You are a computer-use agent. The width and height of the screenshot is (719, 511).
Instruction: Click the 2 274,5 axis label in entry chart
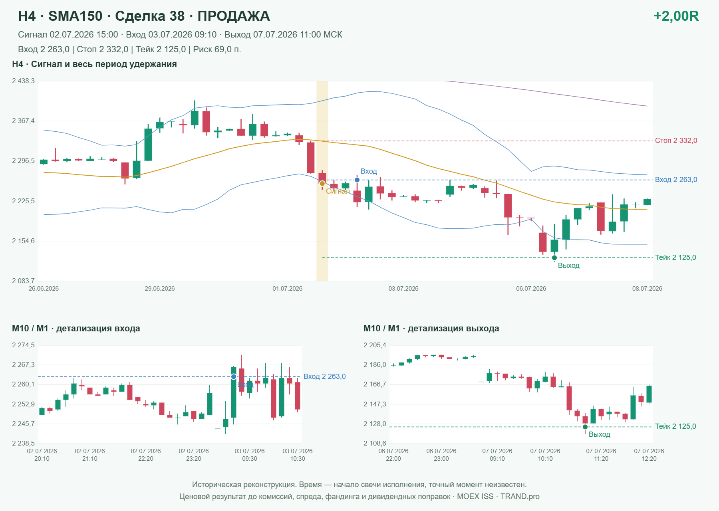click(x=23, y=345)
